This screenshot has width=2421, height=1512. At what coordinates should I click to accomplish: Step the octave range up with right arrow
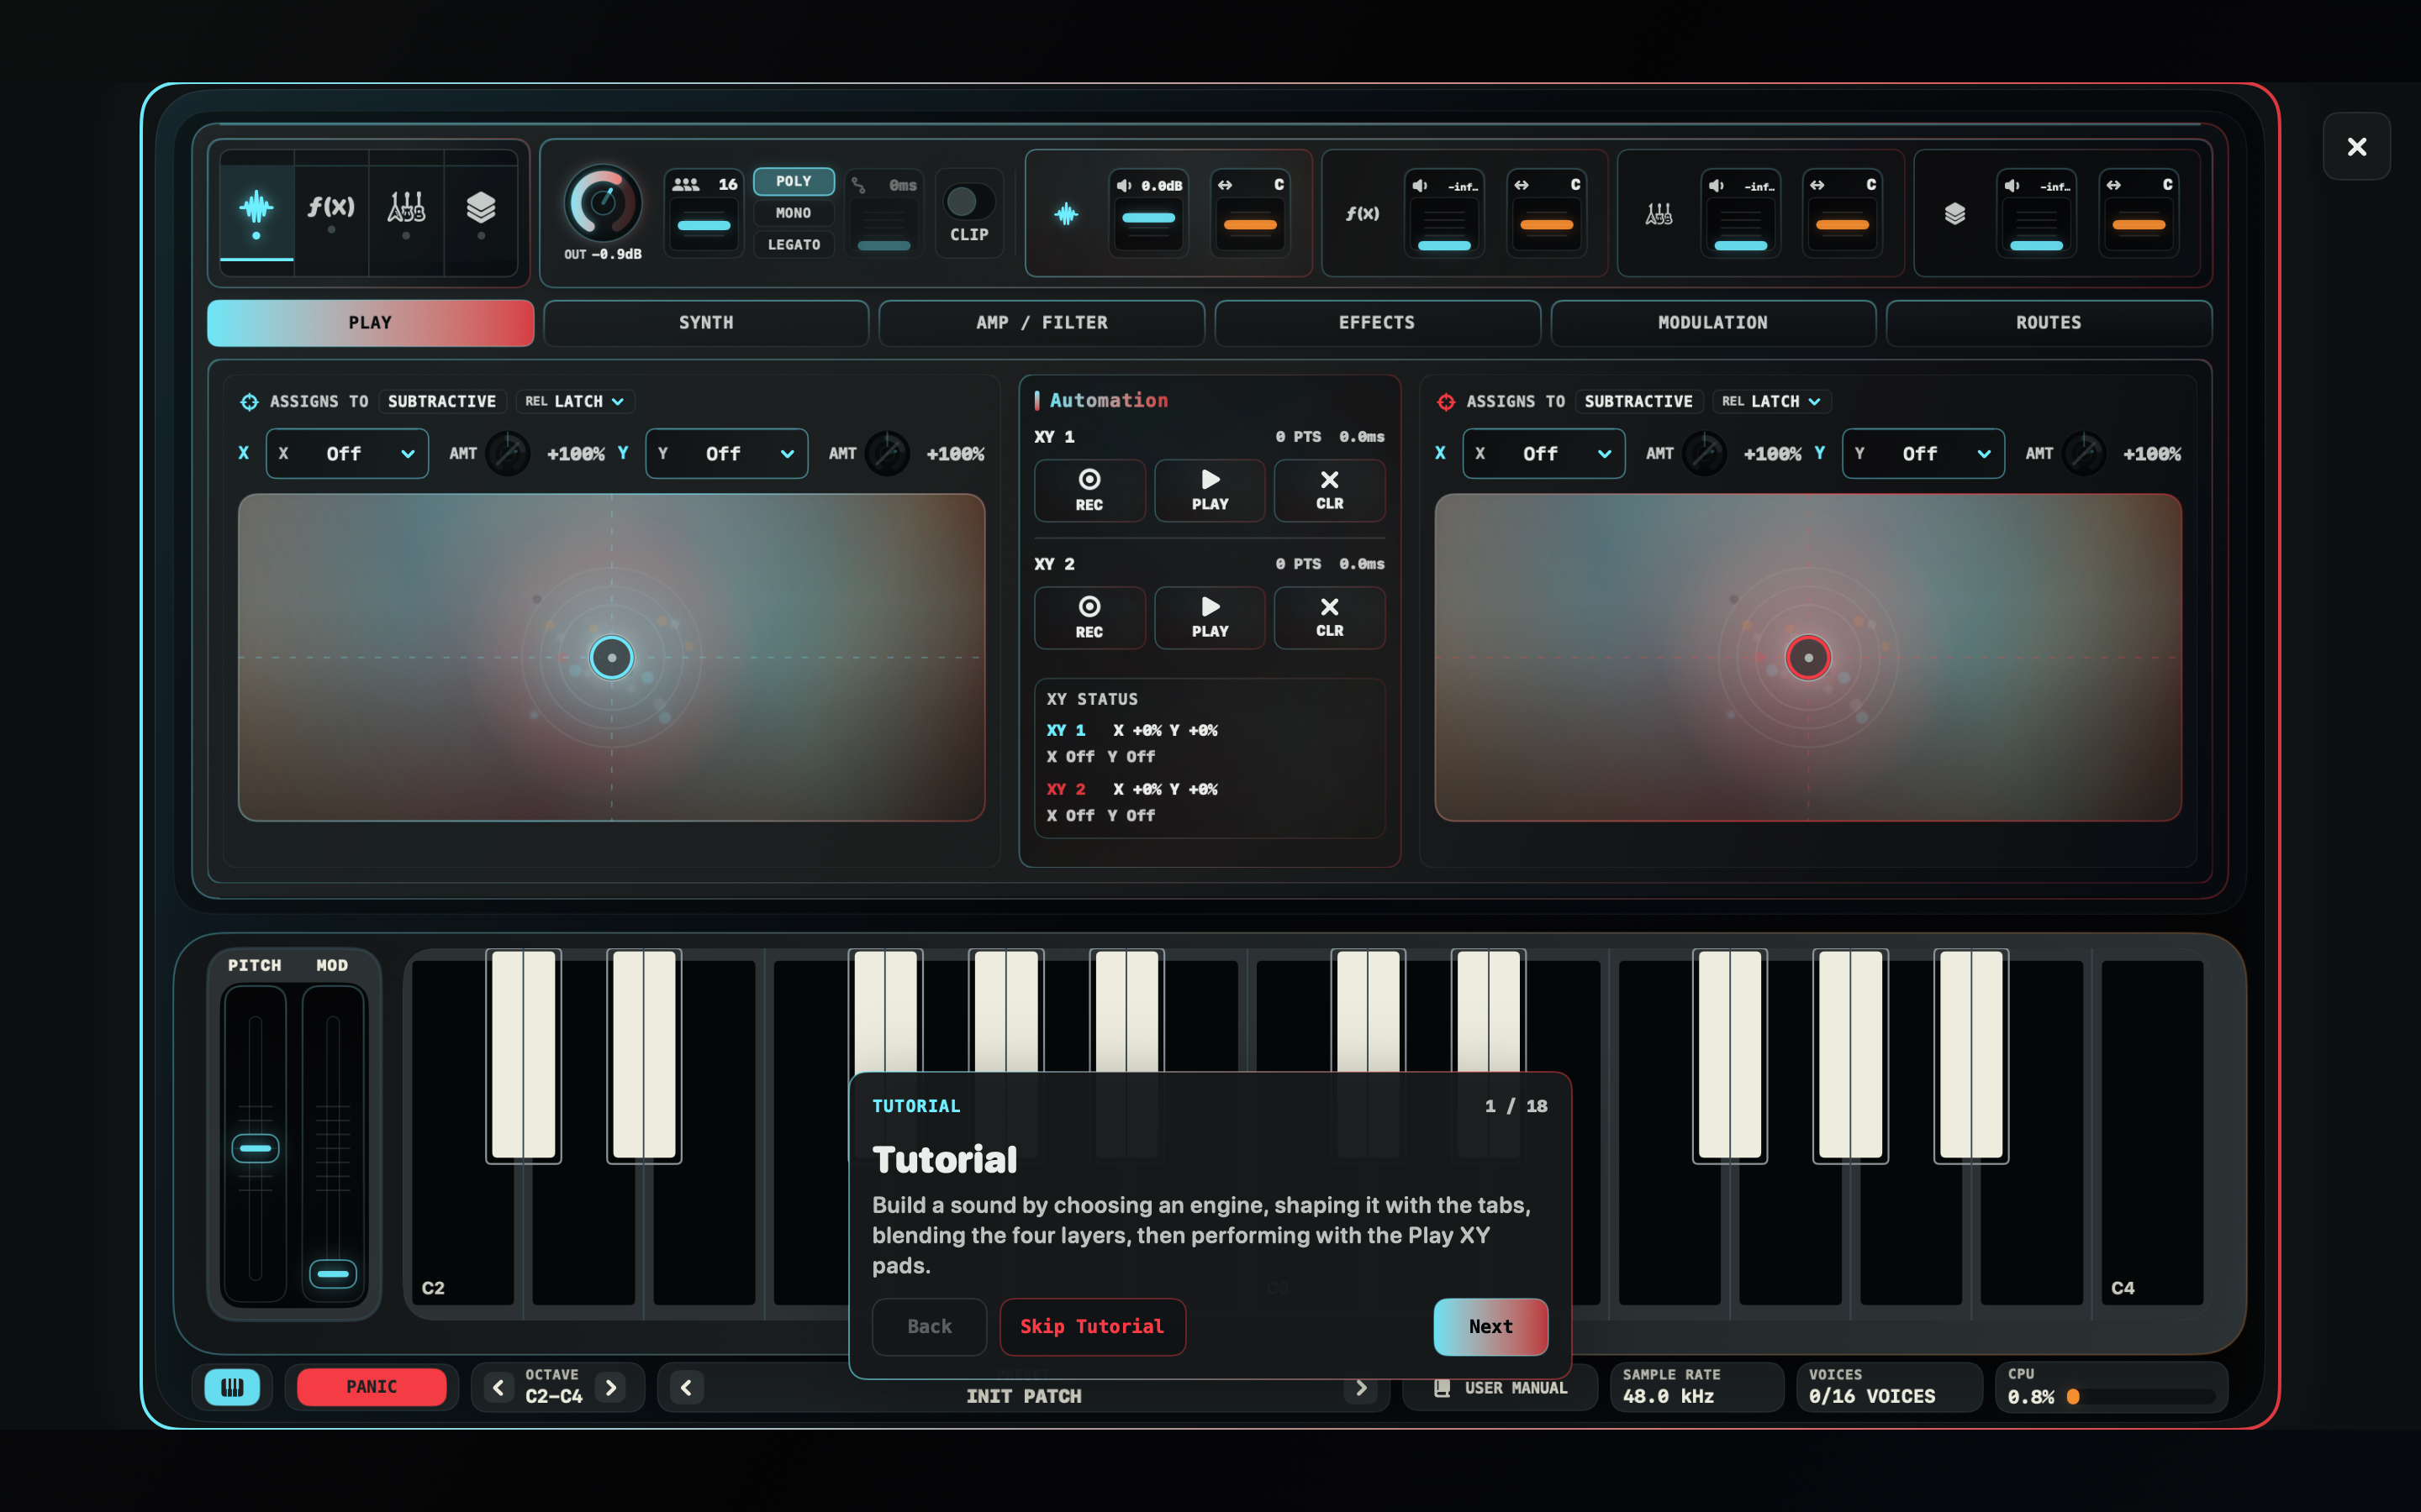click(611, 1387)
